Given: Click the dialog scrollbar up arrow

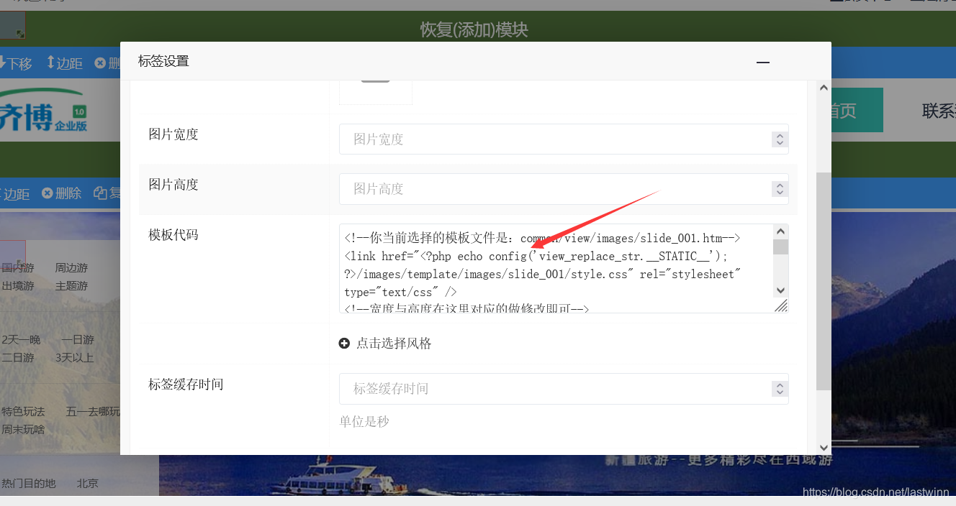Looking at the screenshot, I should (824, 88).
